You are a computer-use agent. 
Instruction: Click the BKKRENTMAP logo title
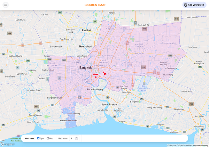95,5
